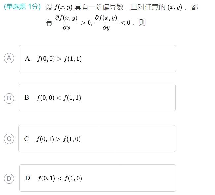
Task: Select the circled A radio button
Action: [x=9, y=58]
